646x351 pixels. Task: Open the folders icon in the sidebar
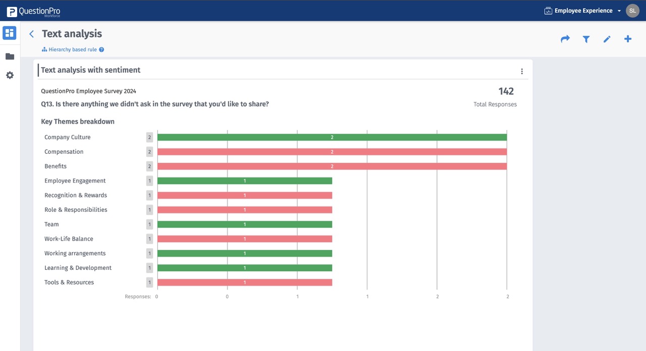click(x=9, y=56)
